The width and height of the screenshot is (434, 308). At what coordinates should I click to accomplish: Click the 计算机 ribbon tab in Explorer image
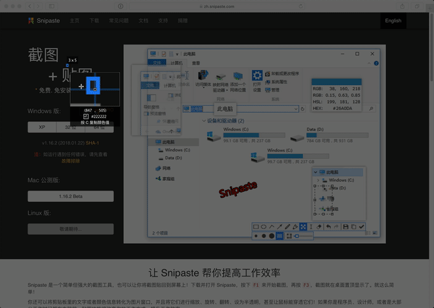click(176, 63)
